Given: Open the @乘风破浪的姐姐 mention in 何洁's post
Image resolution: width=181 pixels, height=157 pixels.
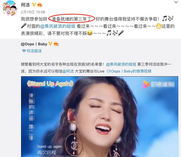Looking at the screenshot, I should tap(58, 26).
